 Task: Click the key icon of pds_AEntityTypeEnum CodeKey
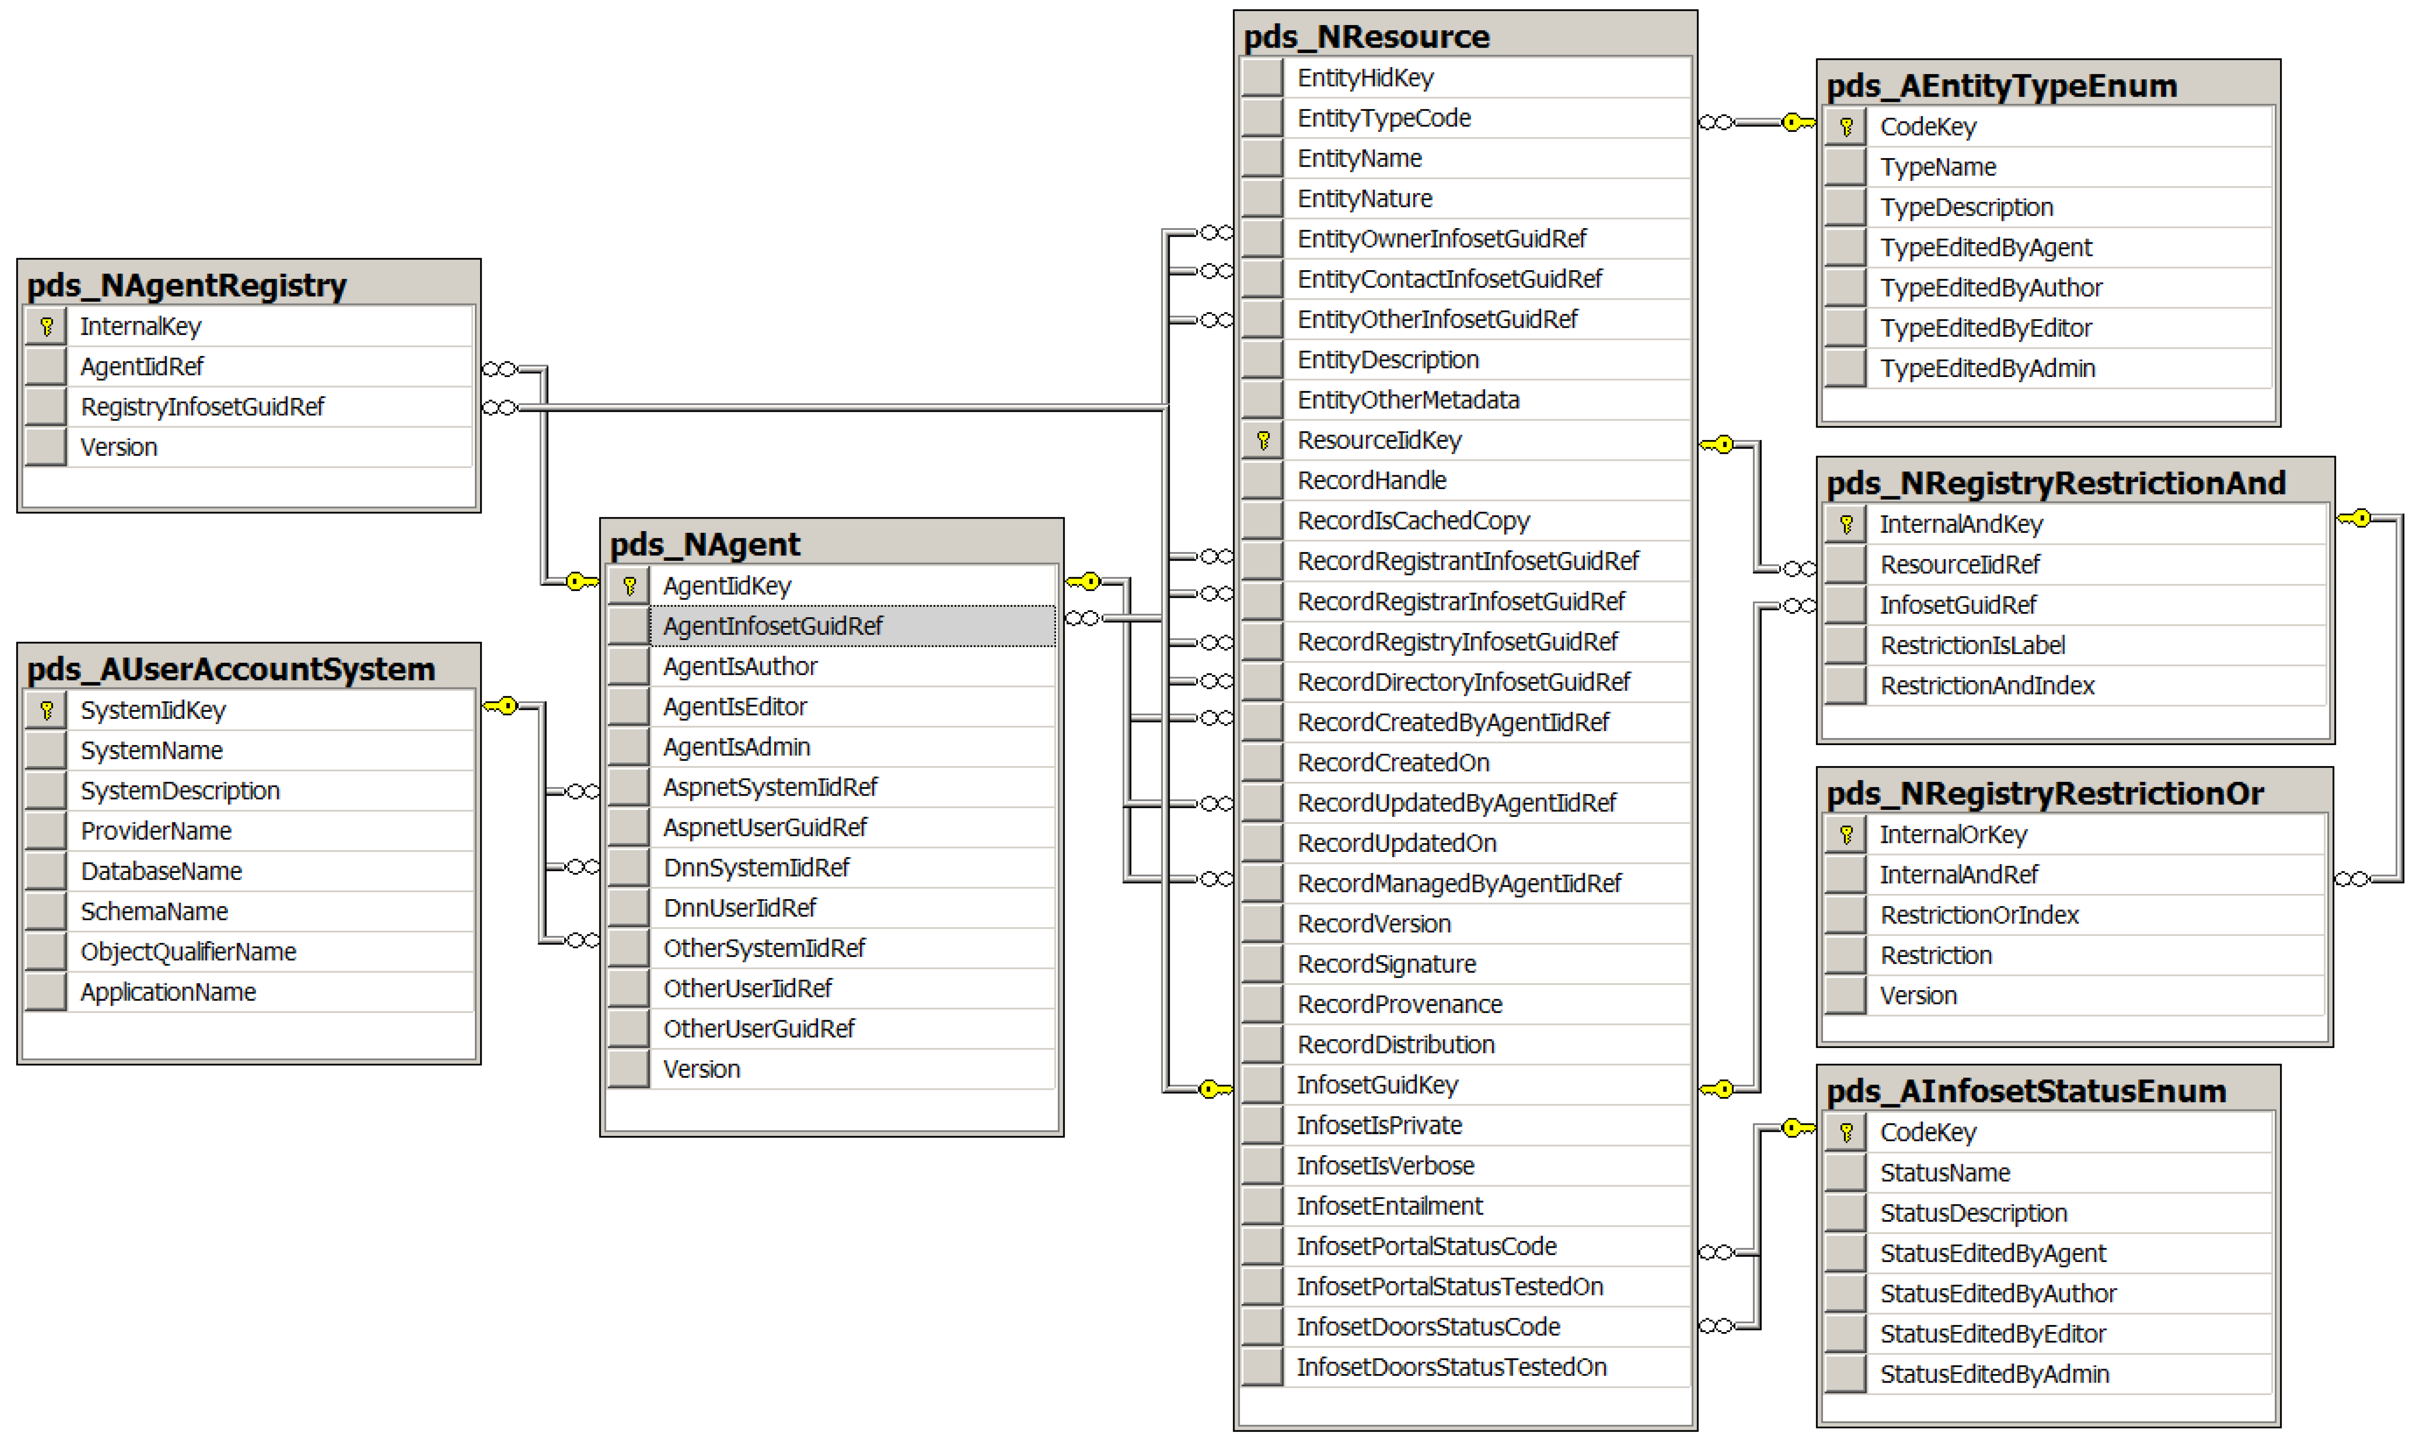click(1846, 127)
